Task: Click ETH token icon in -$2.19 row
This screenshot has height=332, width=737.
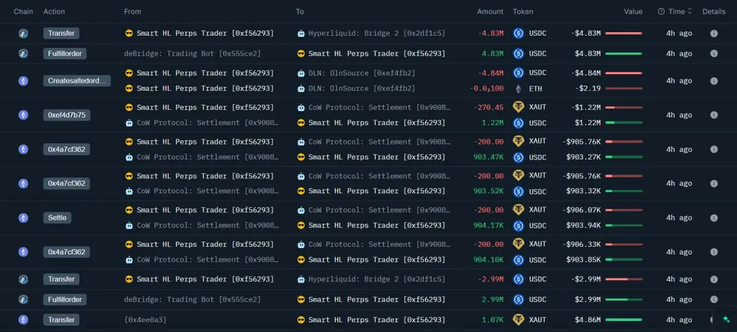Action: click(518, 88)
